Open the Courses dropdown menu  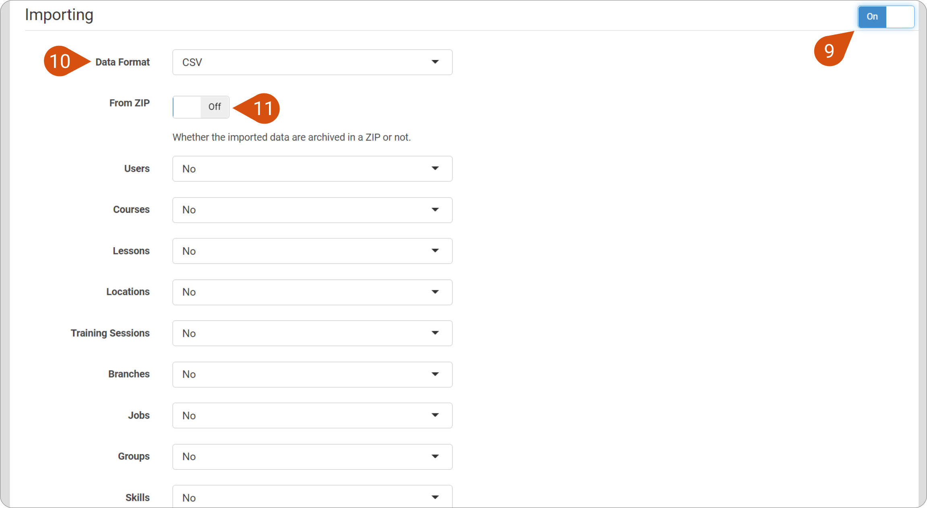click(312, 210)
